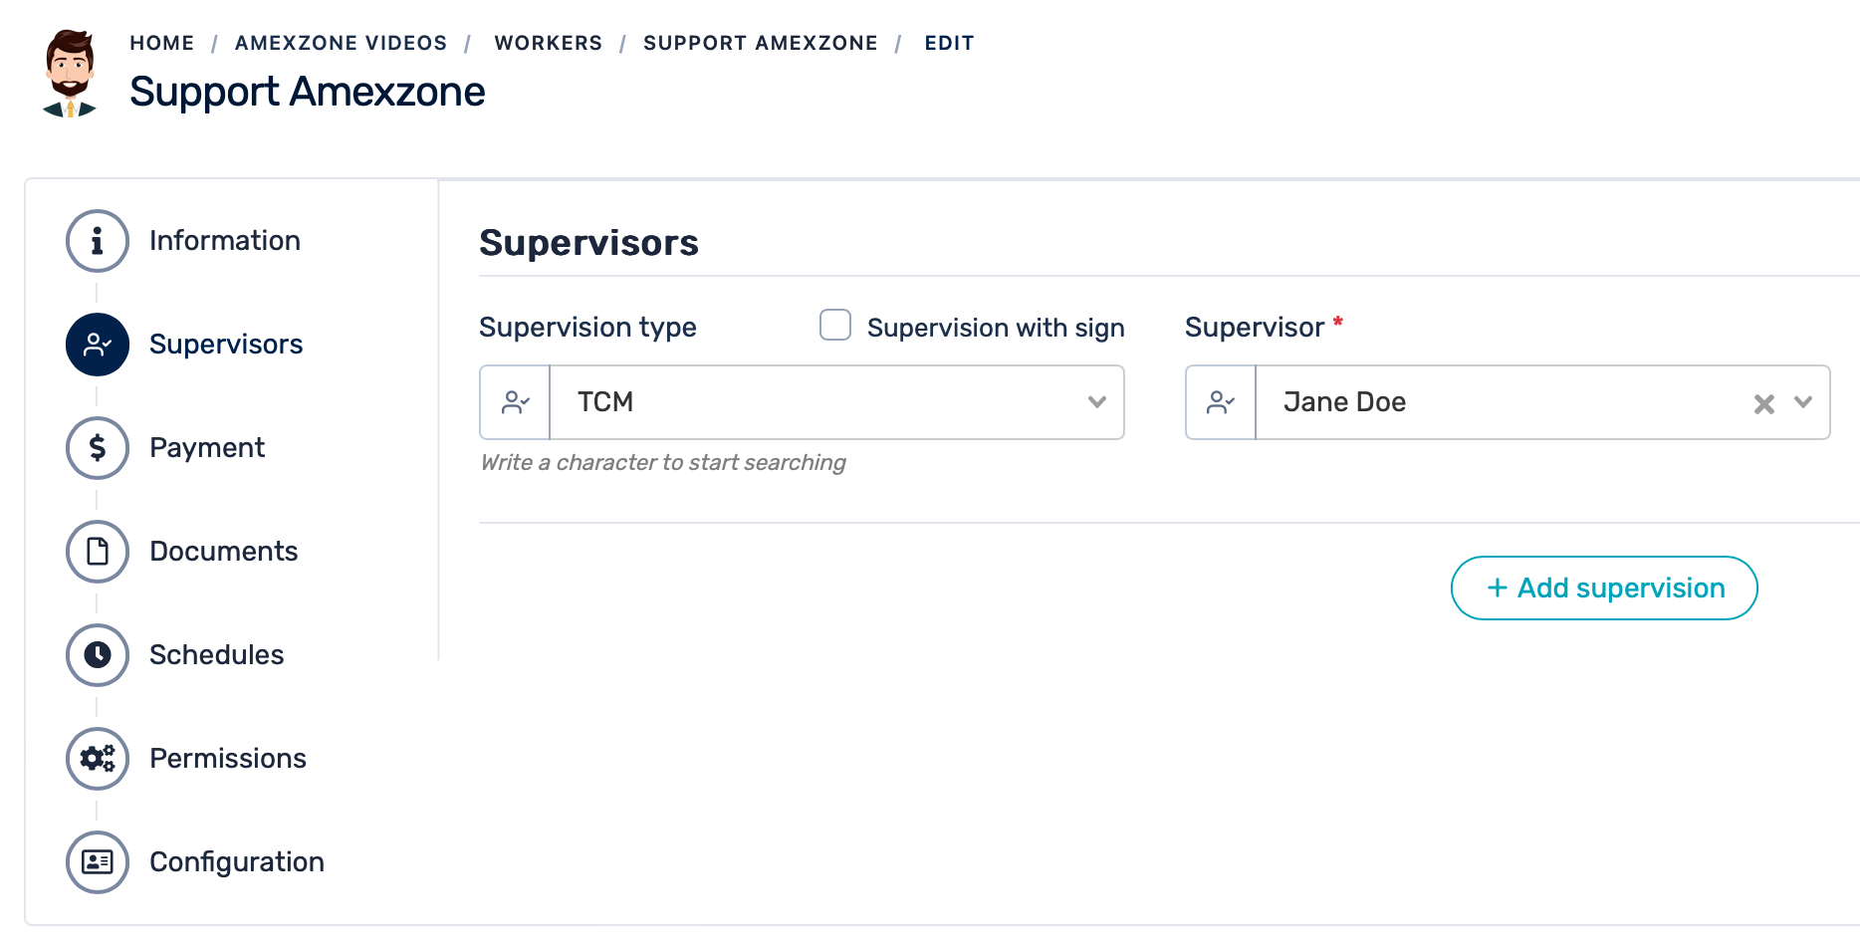1860x946 pixels.
Task: Clear the Jane Doe supervisor selection
Action: (x=1763, y=403)
